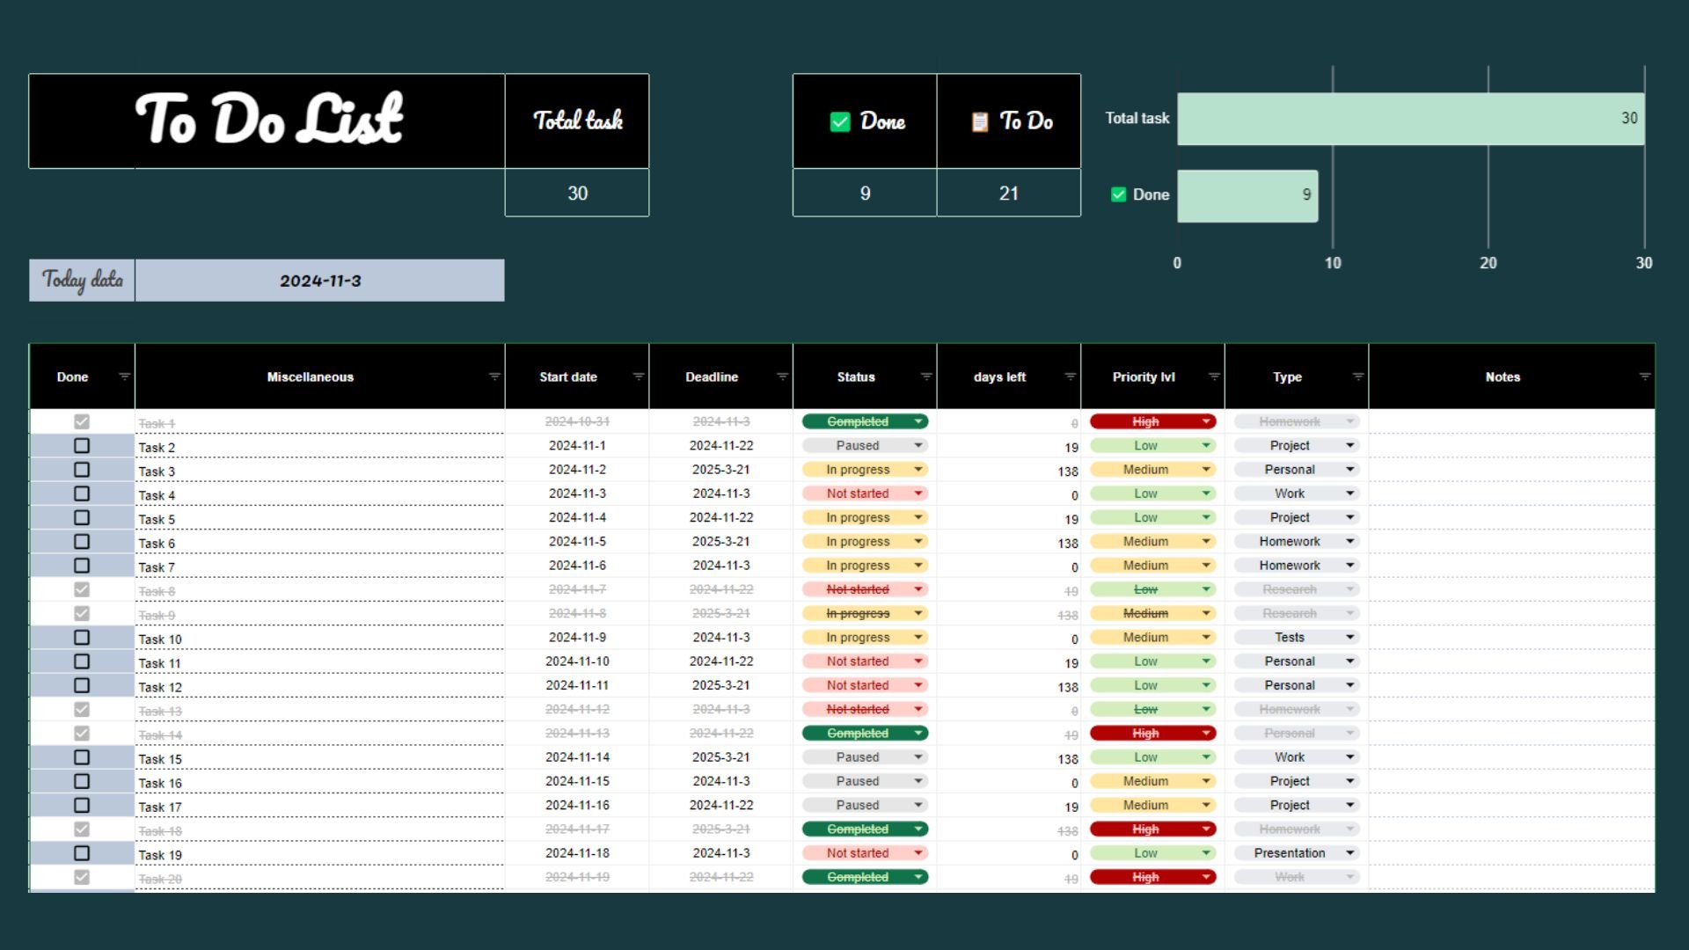
Task: Select the Today date cell 2024-11-3
Action: pos(319,281)
